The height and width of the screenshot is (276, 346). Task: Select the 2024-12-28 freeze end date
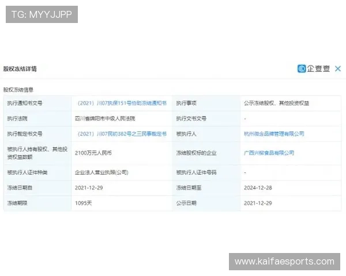[x=258, y=188]
